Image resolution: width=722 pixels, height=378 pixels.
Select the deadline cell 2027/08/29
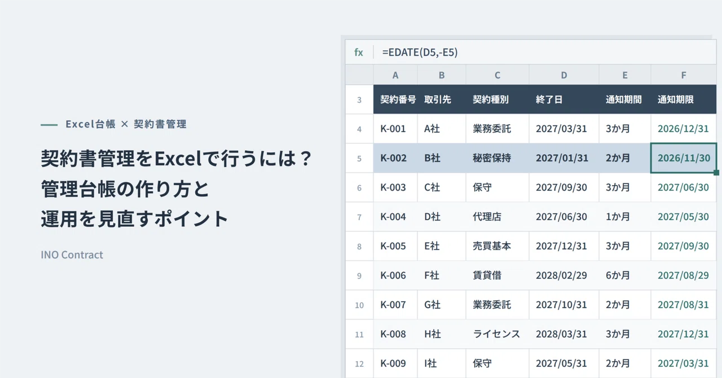click(684, 276)
